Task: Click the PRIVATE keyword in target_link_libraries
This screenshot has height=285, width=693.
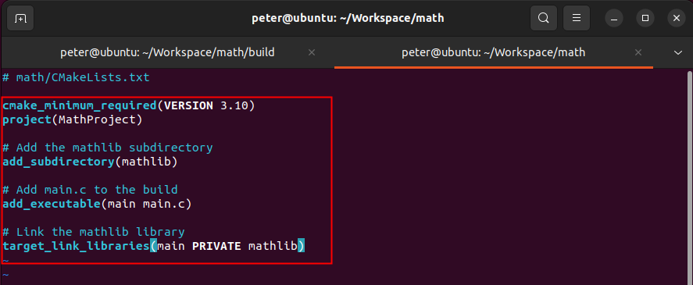Action: [216, 246]
